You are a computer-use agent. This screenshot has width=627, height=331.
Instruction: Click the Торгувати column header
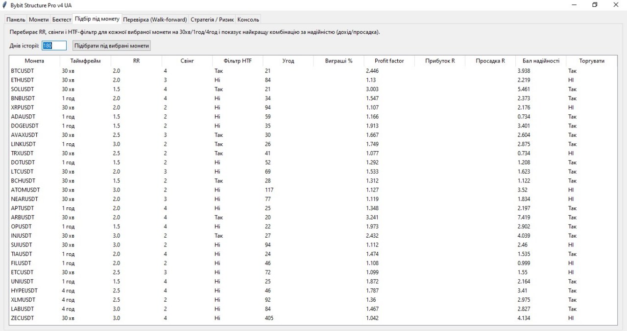pos(592,61)
